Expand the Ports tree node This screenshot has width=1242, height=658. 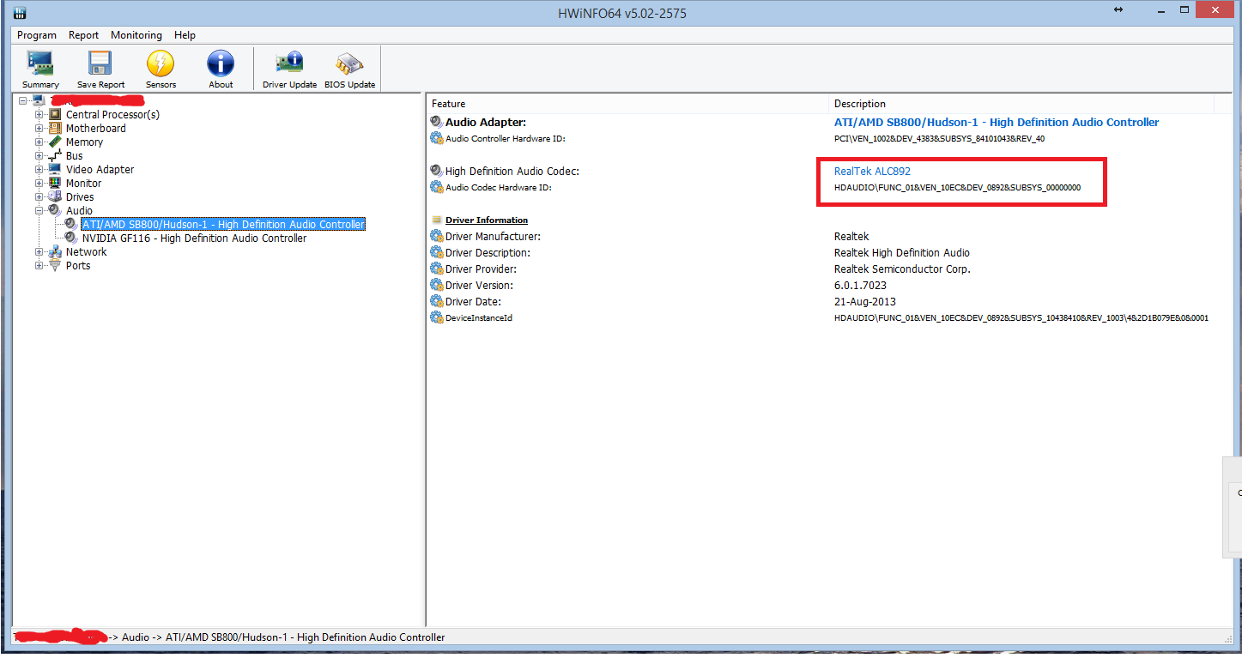click(39, 265)
